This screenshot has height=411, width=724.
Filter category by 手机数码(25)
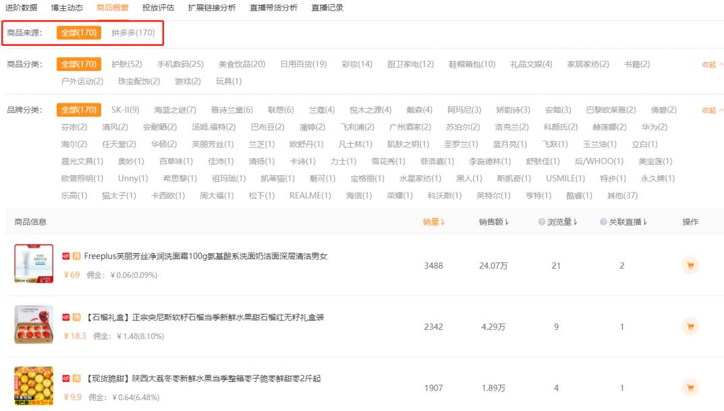[x=180, y=64]
